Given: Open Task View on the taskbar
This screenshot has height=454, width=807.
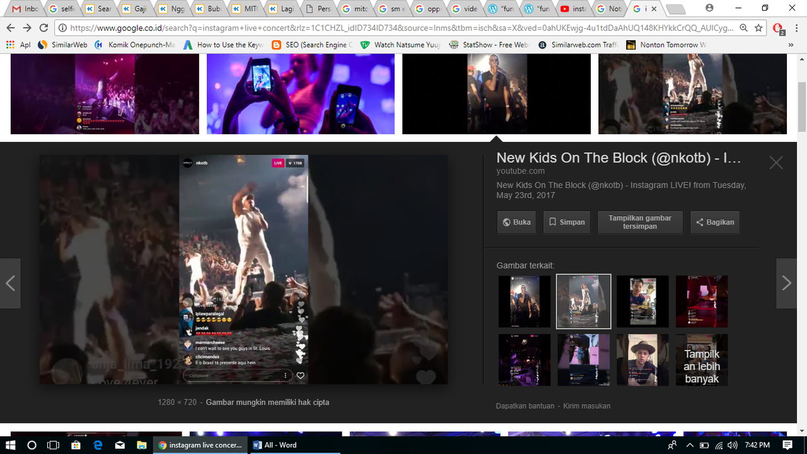Looking at the screenshot, I should pos(54,445).
